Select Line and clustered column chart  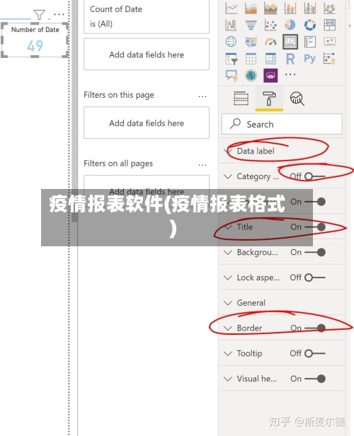(x=310, y=8)
